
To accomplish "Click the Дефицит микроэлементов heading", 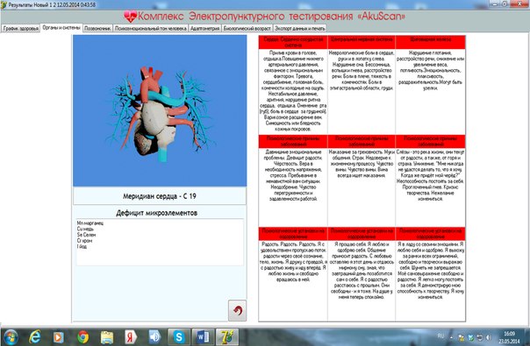I will (x=157, y=213).
